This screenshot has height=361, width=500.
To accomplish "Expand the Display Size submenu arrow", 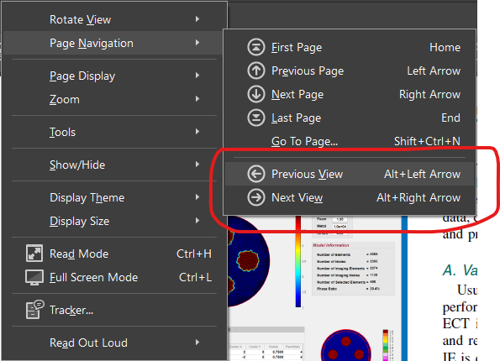I will [197, 221].
